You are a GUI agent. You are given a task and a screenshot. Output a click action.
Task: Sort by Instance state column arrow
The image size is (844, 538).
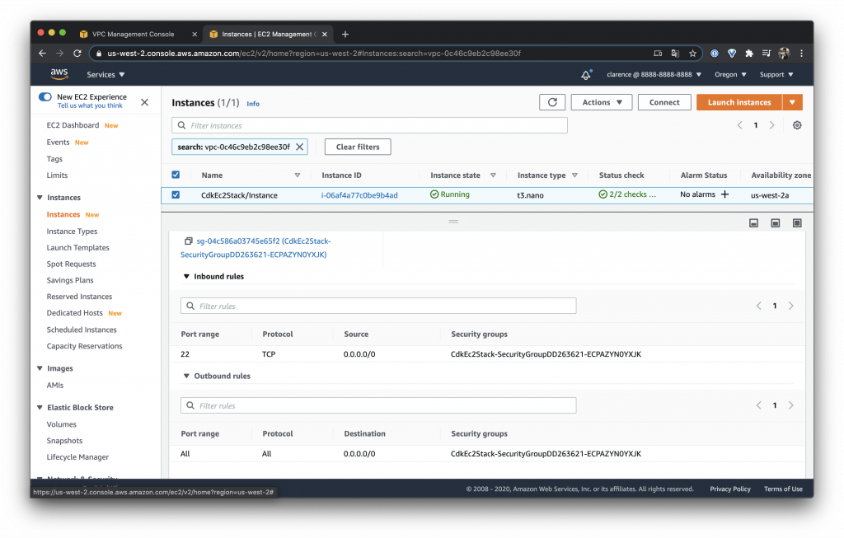pos(493,175)
